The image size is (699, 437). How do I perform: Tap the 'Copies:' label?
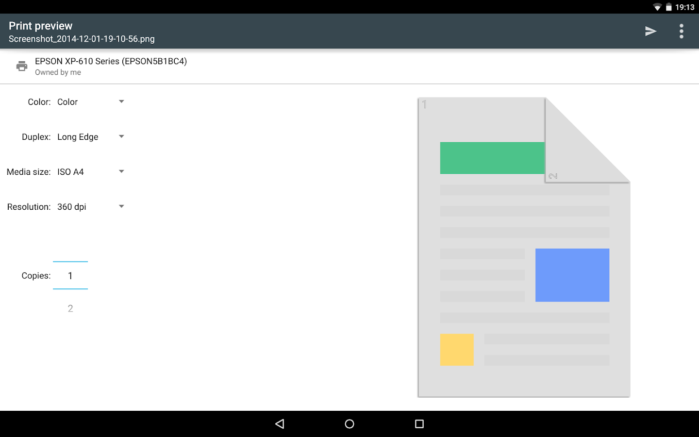[x=36, y=276]
